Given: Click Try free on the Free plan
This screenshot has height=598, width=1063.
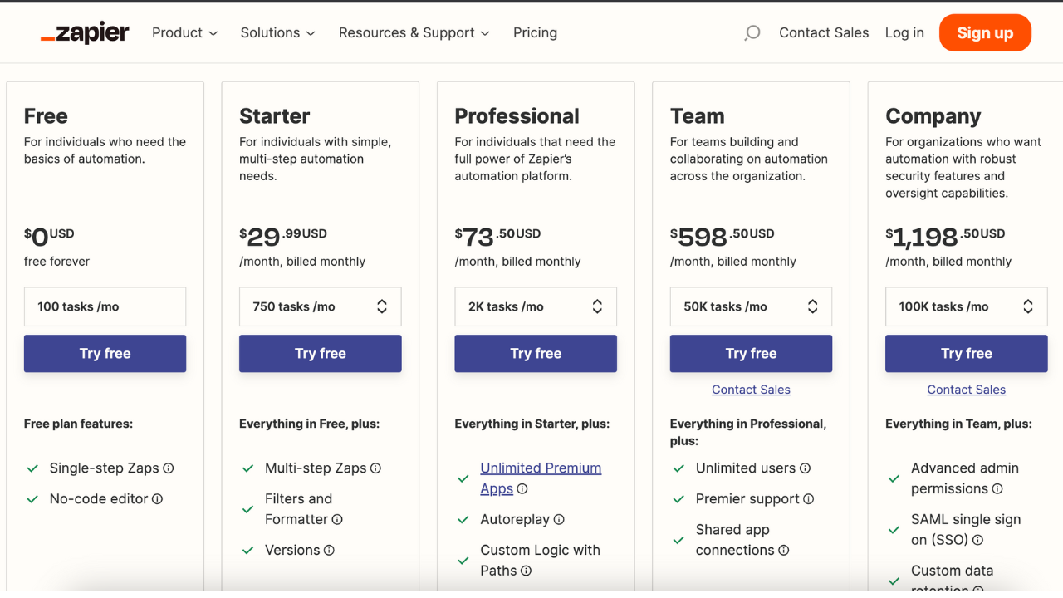Looking at the screenshot, I should [105, 354].
